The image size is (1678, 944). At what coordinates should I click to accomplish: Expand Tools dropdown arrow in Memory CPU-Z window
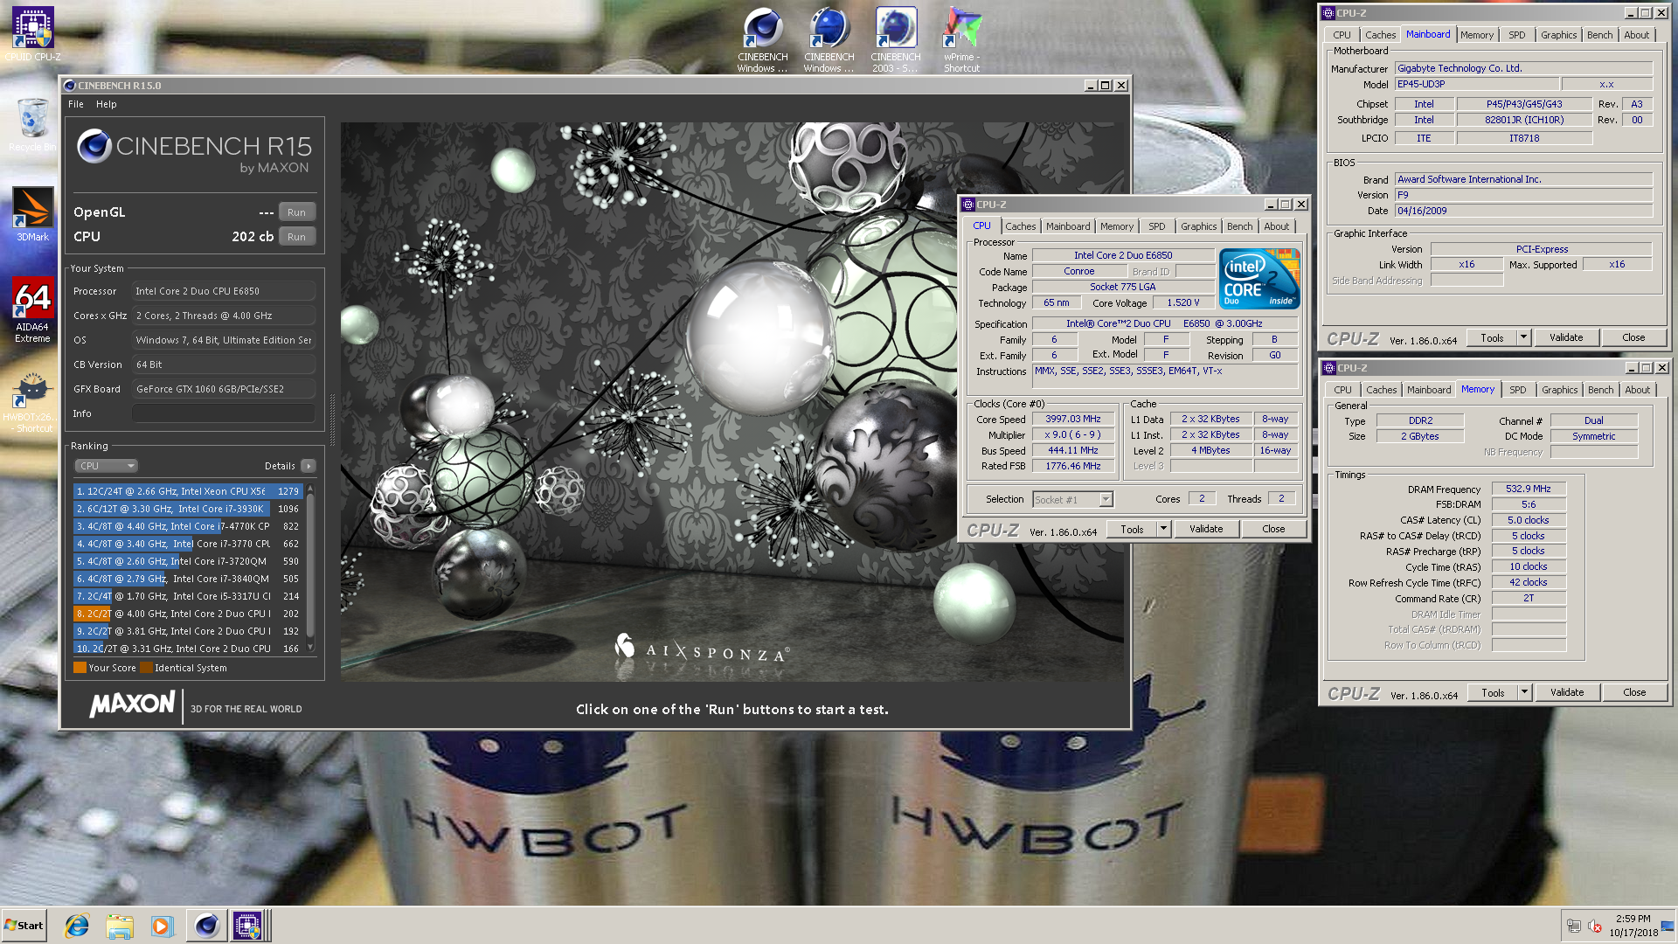1524,692
